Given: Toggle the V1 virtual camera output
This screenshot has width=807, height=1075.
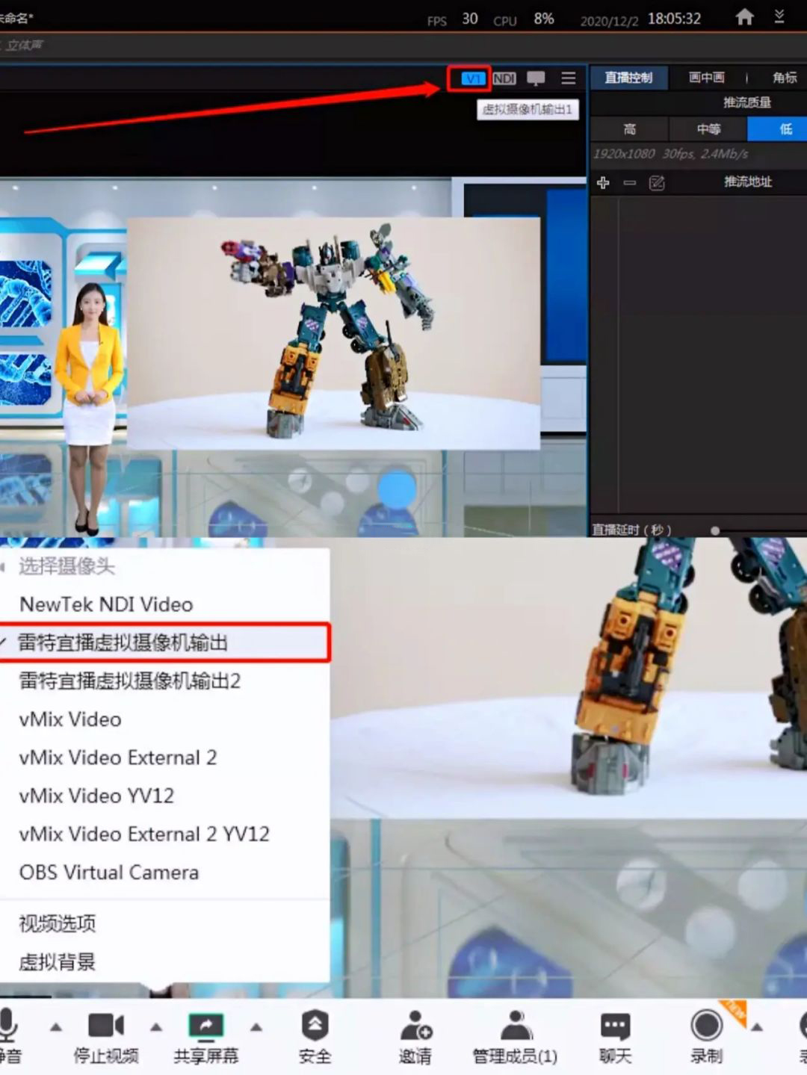Looking at the screenshot, I should (472, 78).
